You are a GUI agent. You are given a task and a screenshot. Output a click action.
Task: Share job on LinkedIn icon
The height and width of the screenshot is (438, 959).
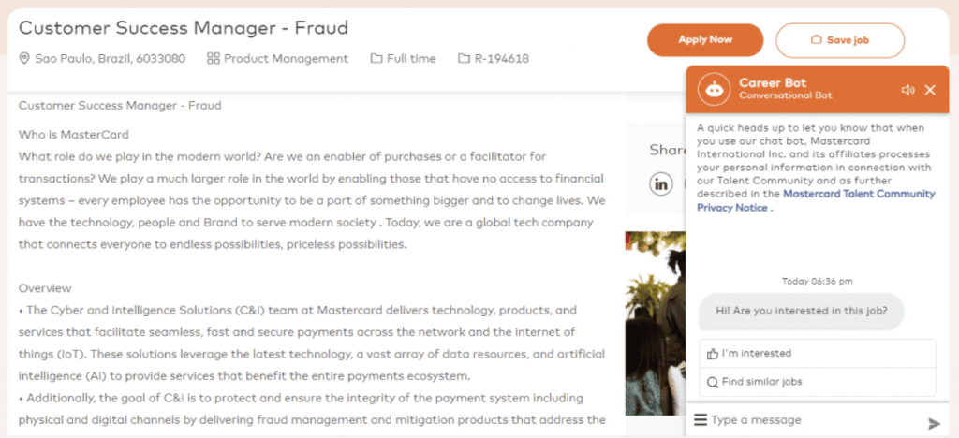(x=662, y=183)
